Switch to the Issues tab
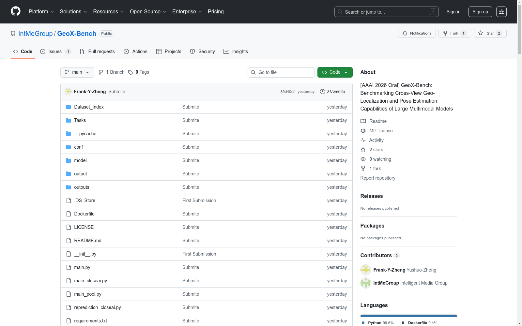 tap(56, 52)
